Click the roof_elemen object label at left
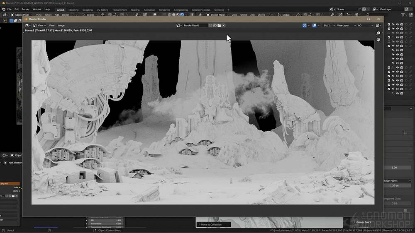 click(15, 163)
